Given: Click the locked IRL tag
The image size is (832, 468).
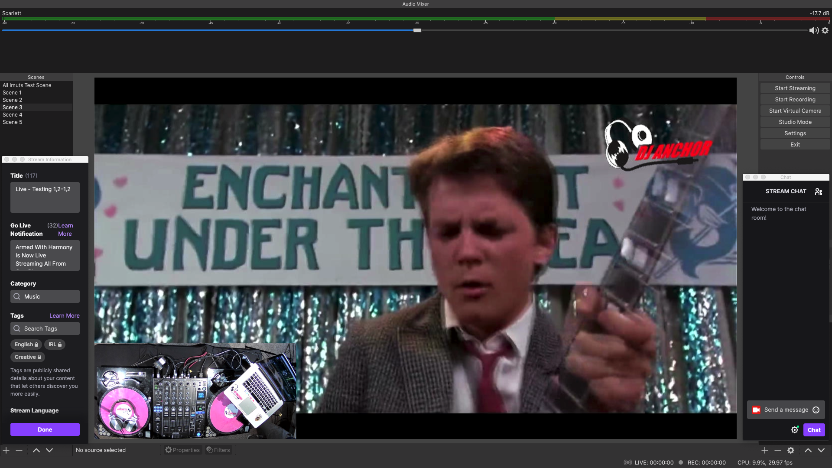Looking at the screenshot, I should click(55, 344).
